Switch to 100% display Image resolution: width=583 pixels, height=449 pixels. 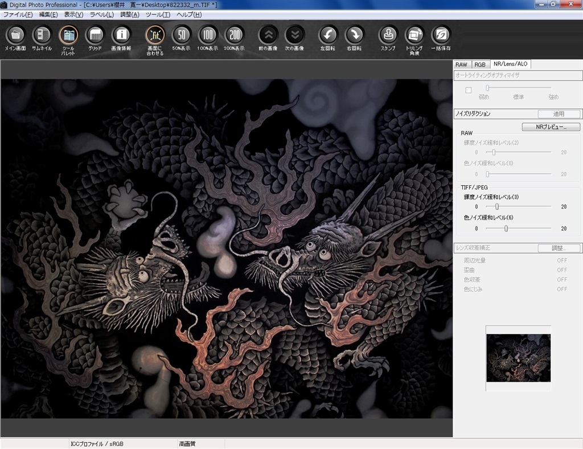(207, 38)
